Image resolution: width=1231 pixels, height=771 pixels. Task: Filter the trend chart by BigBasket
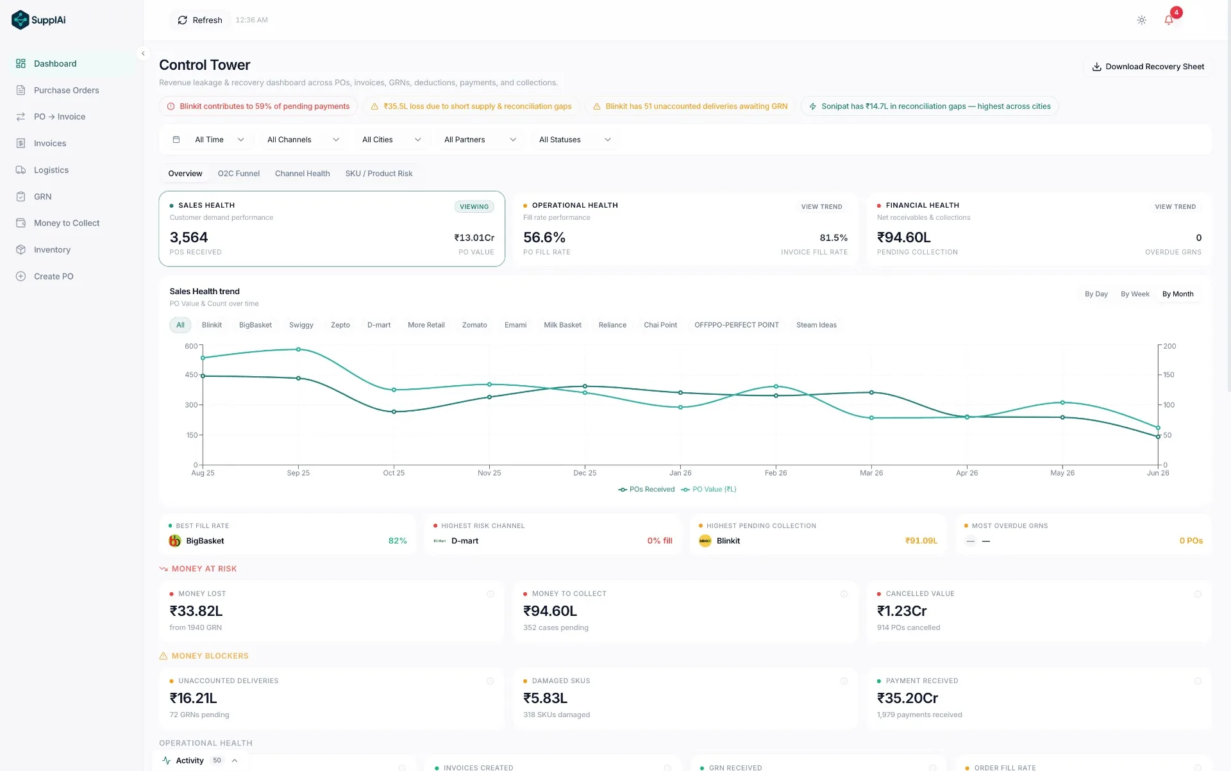pos(255,325)
